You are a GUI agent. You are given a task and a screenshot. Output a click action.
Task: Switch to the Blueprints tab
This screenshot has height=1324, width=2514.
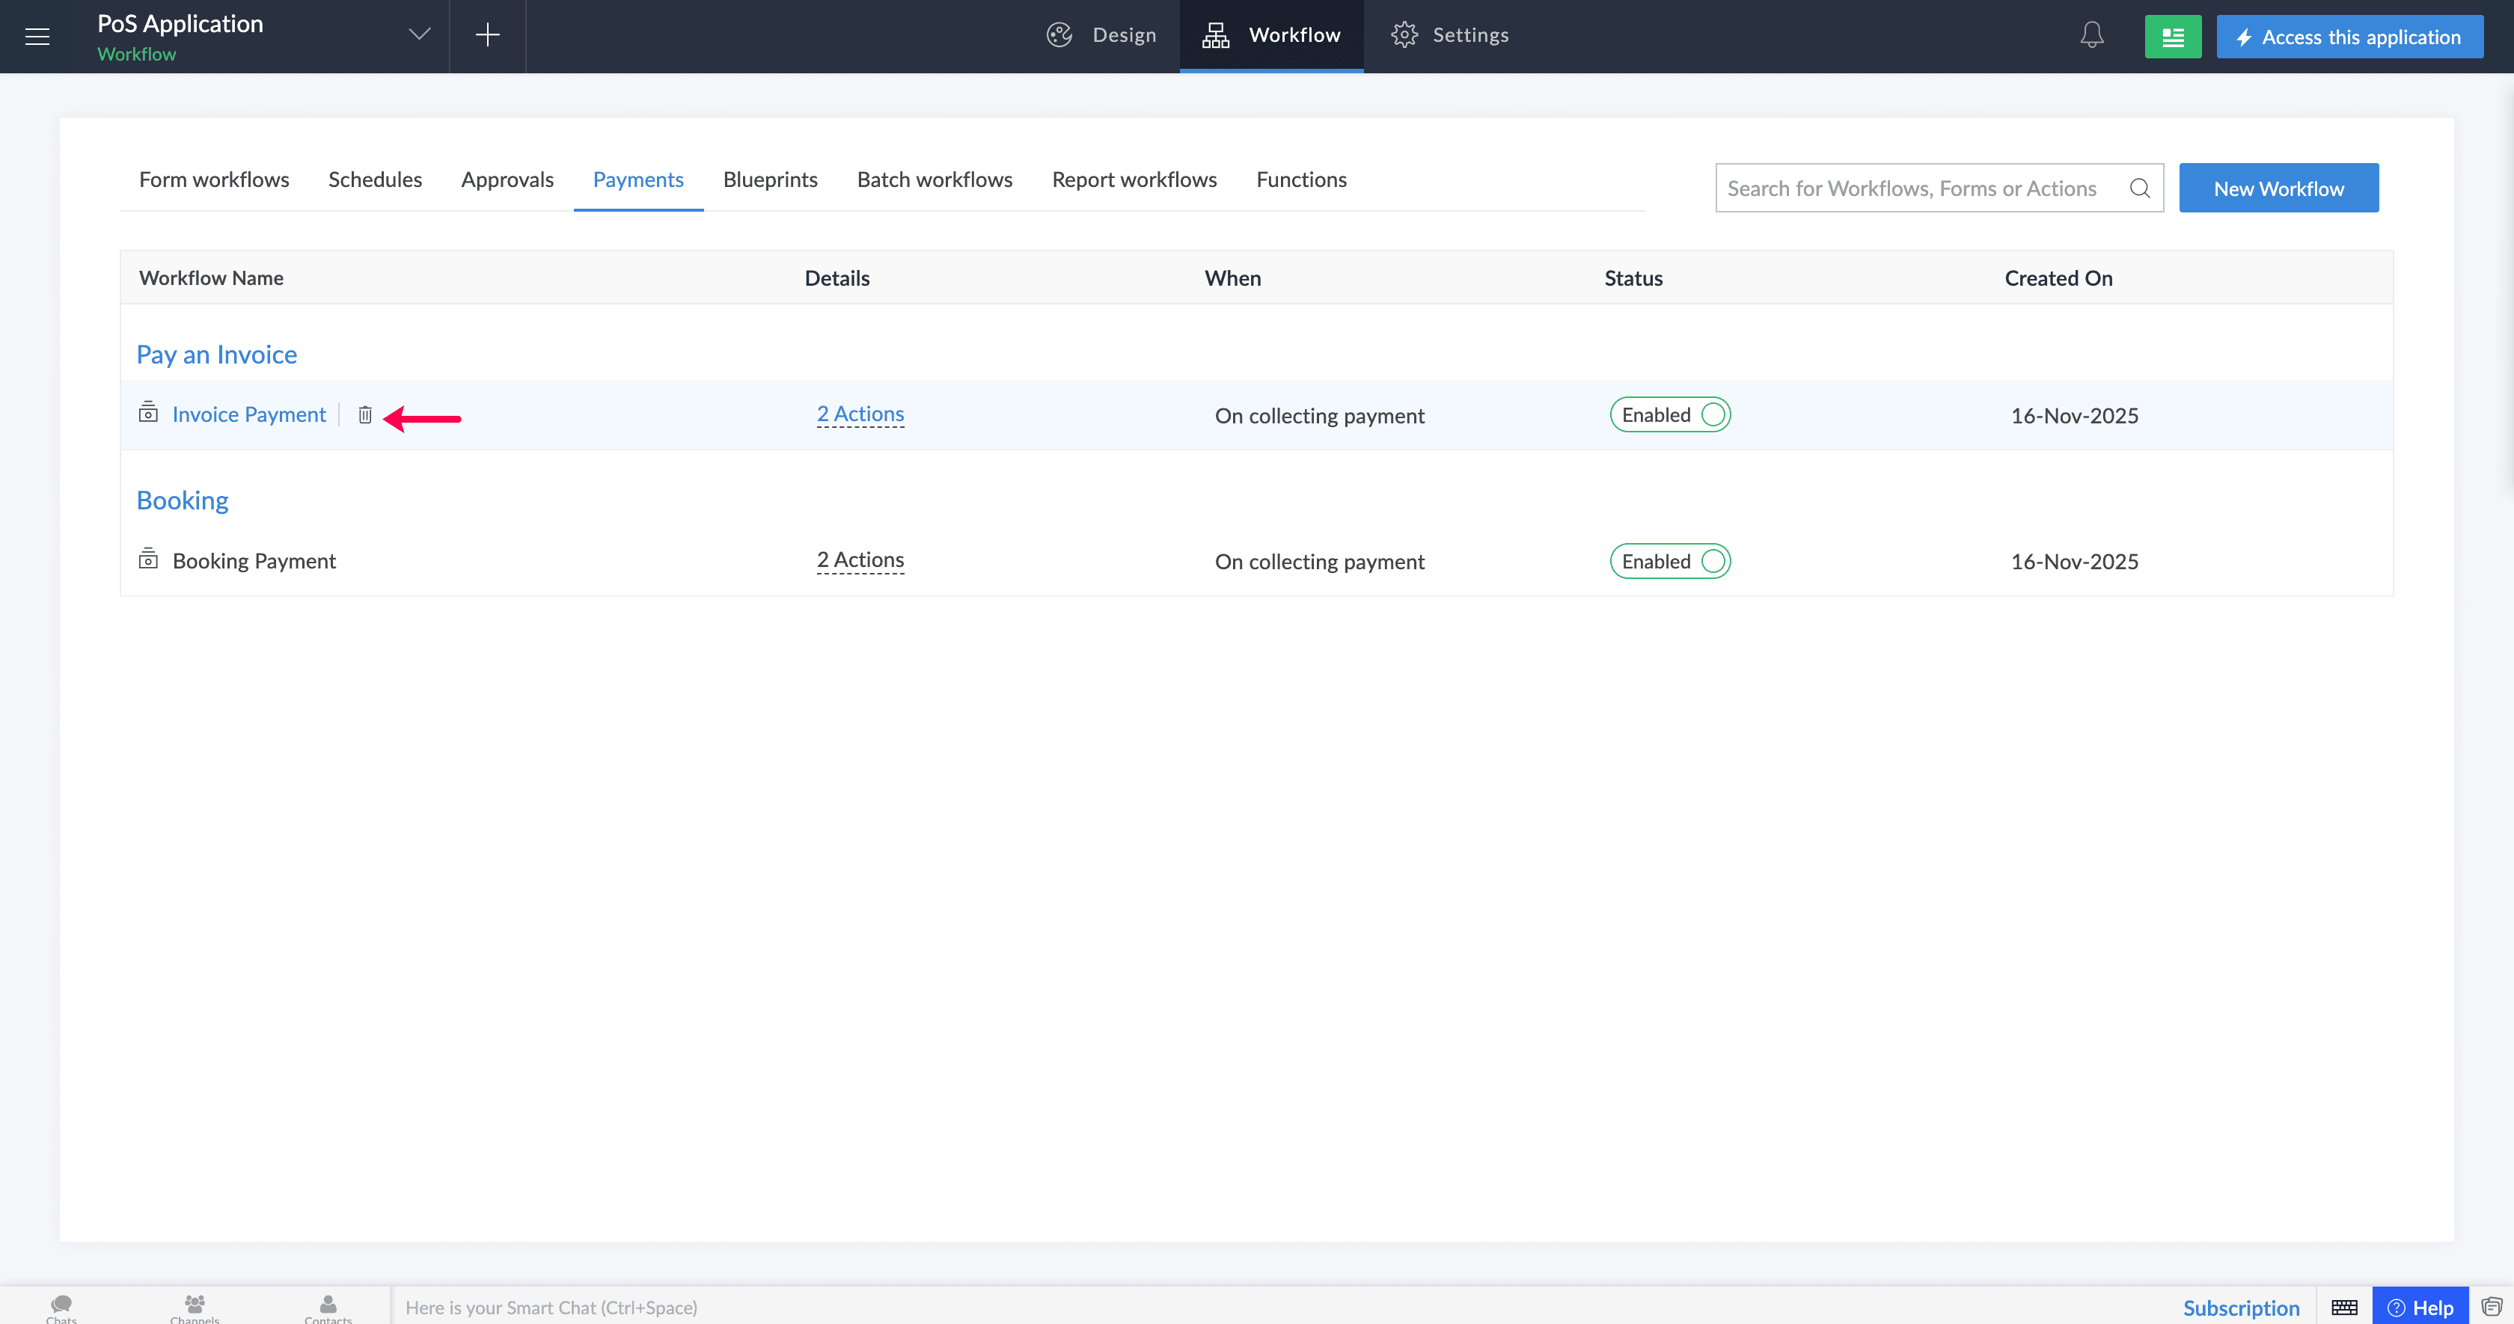pyautogui.click(x=770, y=180)
